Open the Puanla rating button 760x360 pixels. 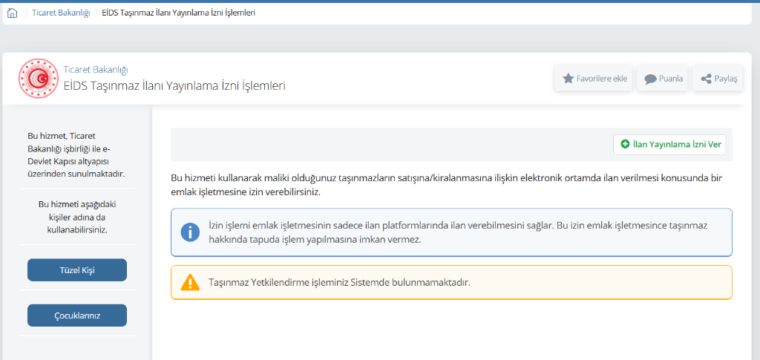(663, 79)
